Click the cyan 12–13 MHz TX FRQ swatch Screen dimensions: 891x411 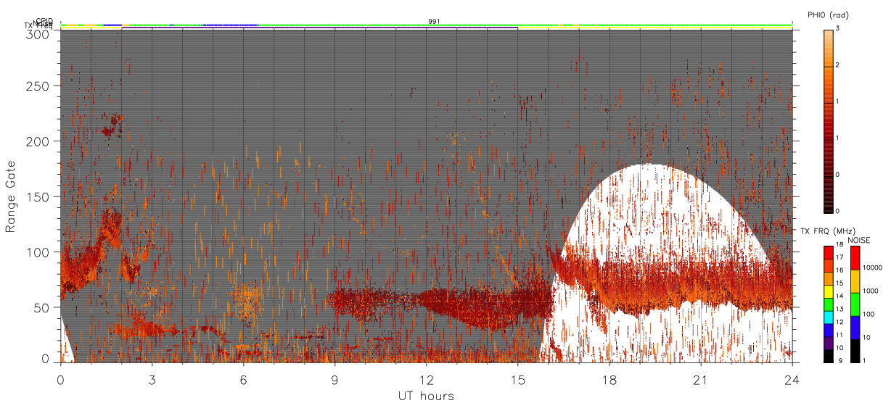(x=828, y=317)
